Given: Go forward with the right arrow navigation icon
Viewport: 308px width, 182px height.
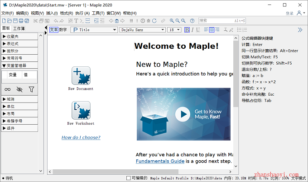Looking at the screenshot, I should [123, 21].
